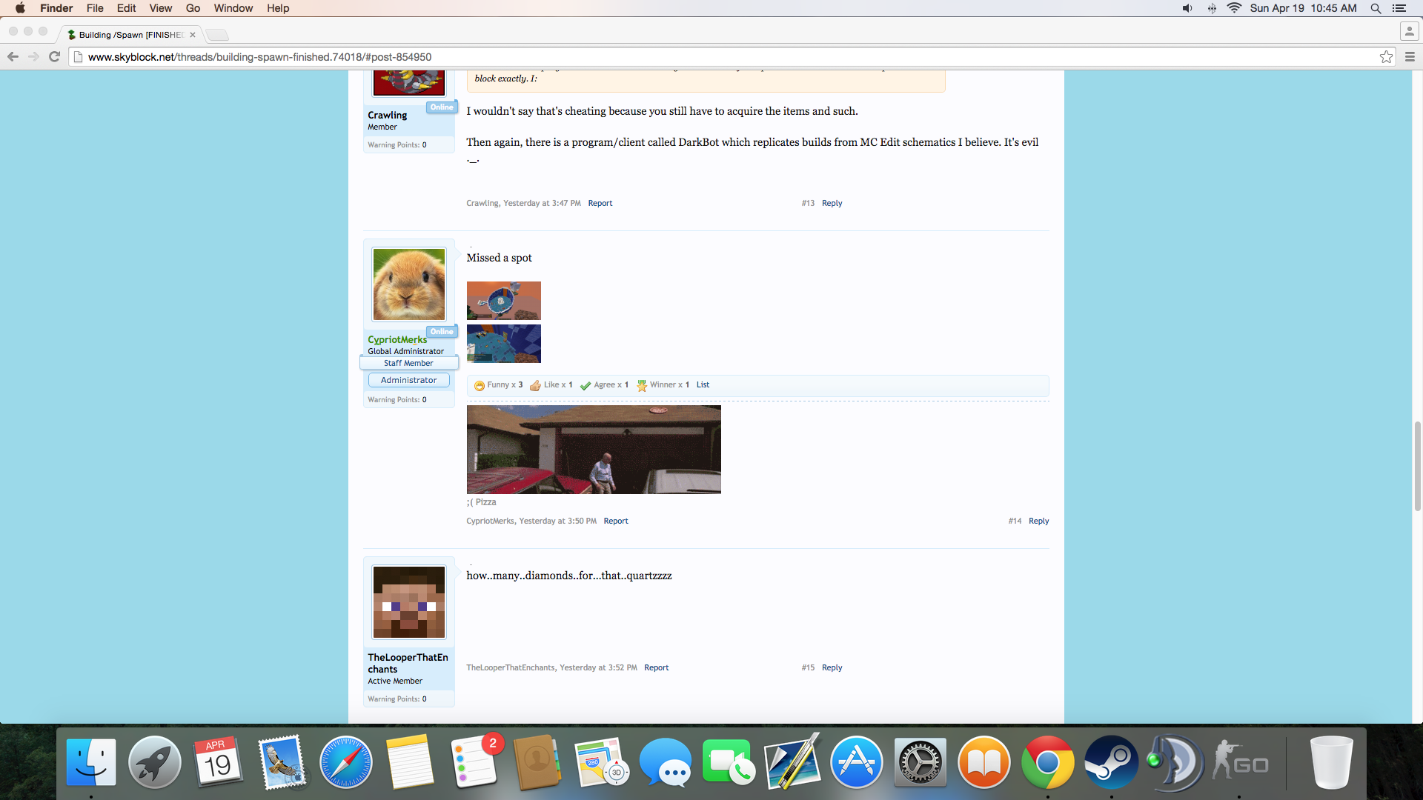Reply to CypriotMerks' post #14
Viewport: 1423px width, 800px height.
[x=1038, y=521]
